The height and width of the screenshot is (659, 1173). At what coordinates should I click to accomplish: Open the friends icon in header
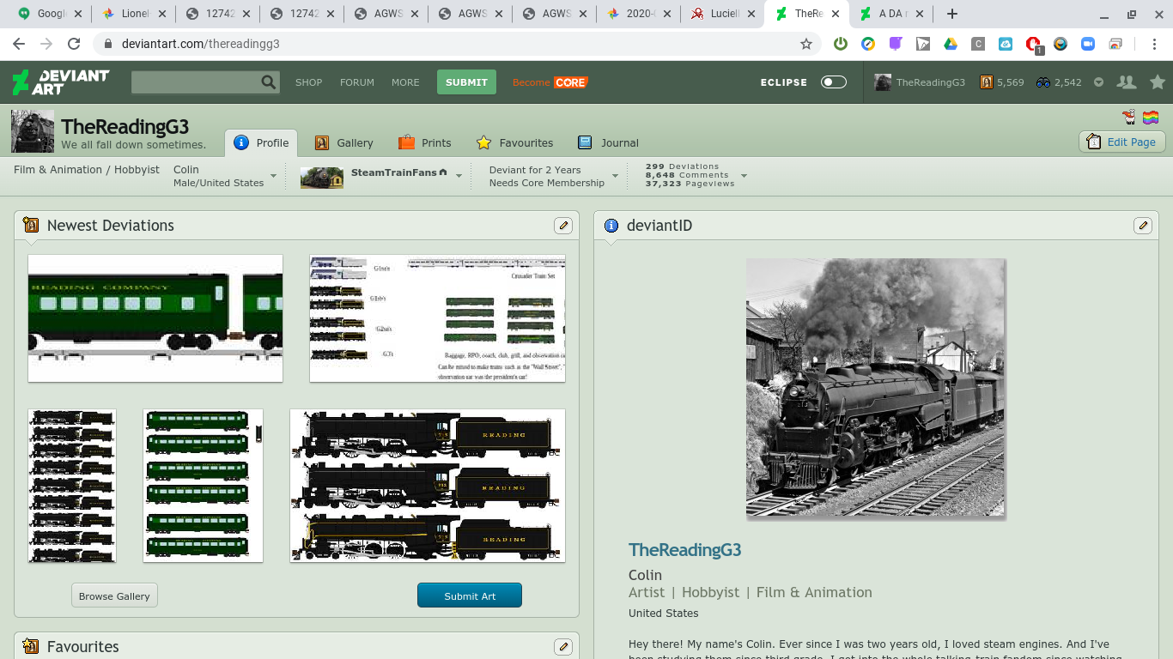1126,82
